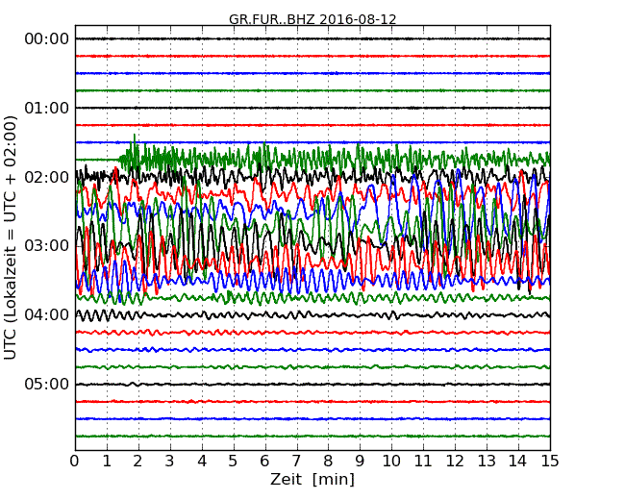Viewport: 625px width, 500px height.
Task: Click the plot title GR.FUR..BHZ 2016-08-12
Action: [x=312, y=19]
